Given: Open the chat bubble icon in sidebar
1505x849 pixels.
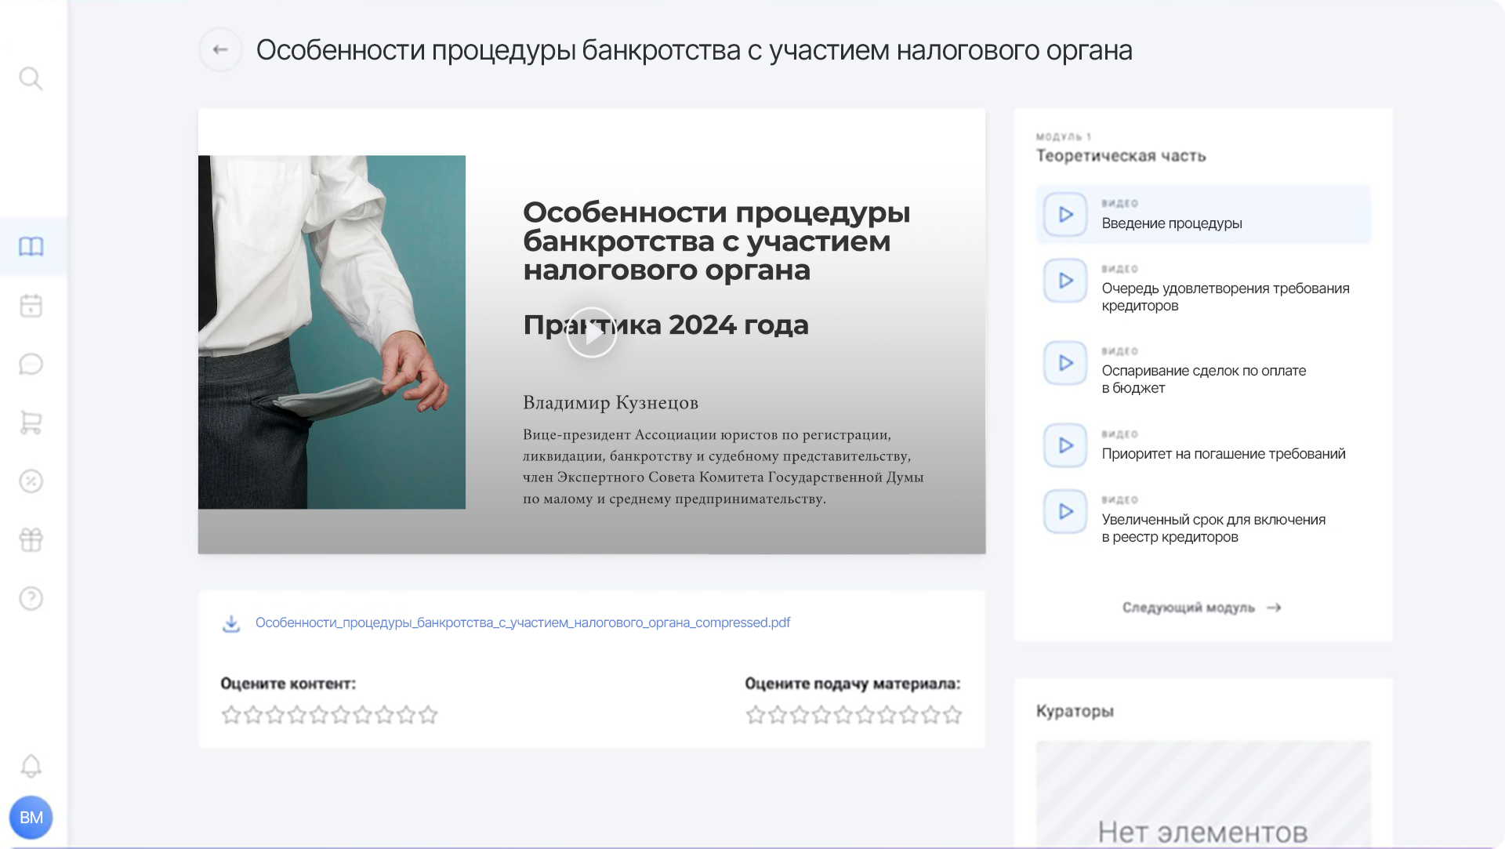Looking at the screenshot, I should coord(31,364).
